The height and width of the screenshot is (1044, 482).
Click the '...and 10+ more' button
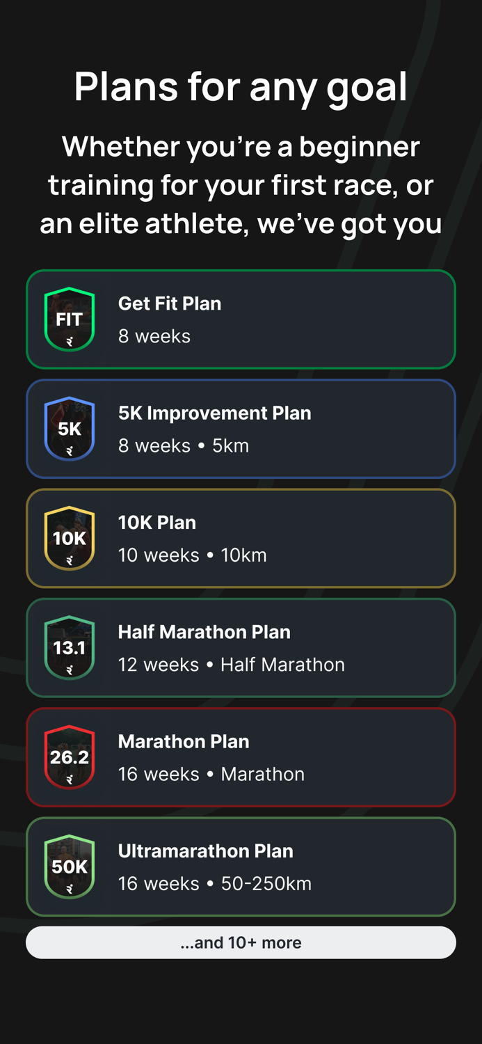(x=241, y=942)
